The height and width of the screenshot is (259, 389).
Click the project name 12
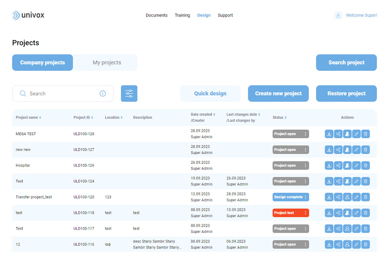click(18, 244)
